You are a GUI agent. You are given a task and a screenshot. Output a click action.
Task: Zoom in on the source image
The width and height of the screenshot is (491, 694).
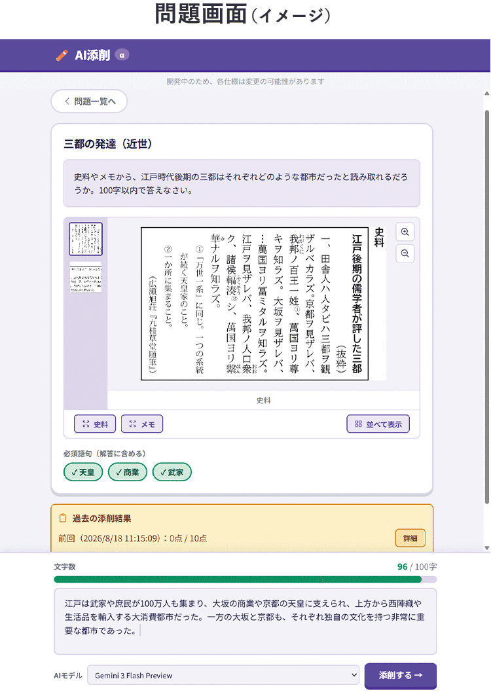pos(405,232)
